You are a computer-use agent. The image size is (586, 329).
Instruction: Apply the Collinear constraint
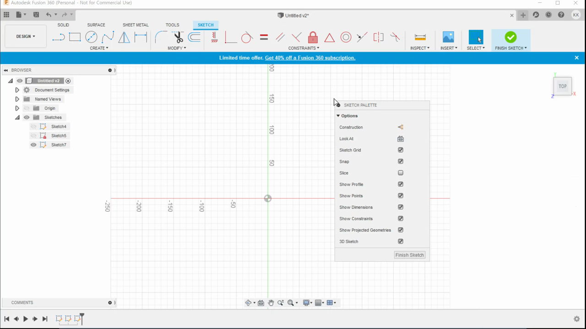click(x=362, y=37)
